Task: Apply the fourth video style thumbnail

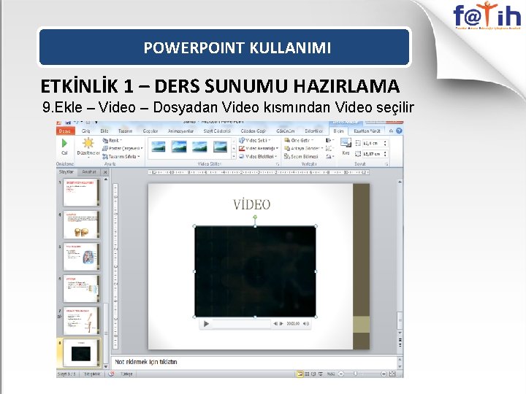Action: (x=221, y=147)
